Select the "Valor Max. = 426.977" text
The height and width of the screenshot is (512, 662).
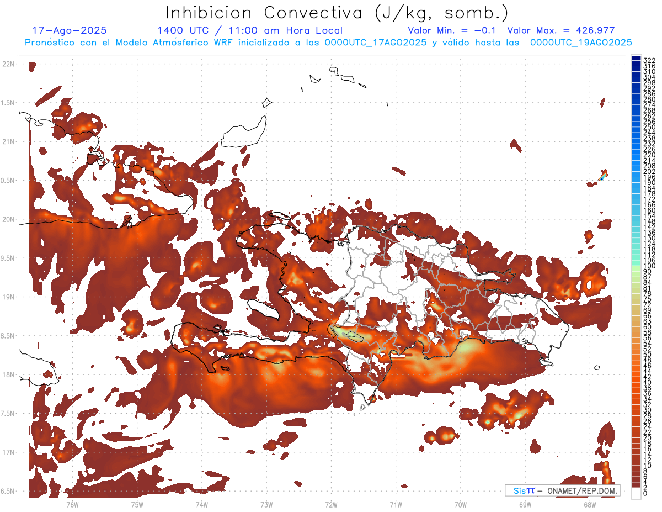point(560,31)
